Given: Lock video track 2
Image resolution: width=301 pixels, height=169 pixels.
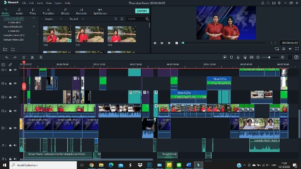Looking at the screenshot, I should click(10, 111).
